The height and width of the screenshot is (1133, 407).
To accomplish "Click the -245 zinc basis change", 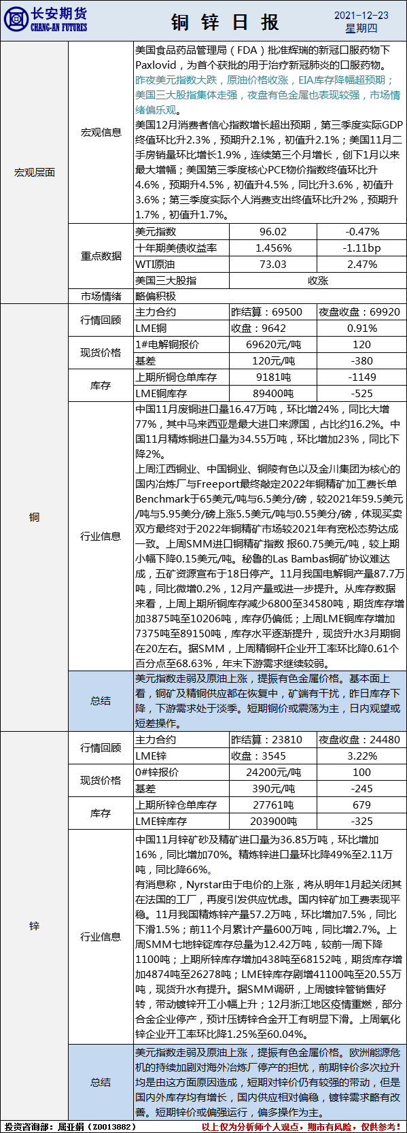I will pos(361,788).
